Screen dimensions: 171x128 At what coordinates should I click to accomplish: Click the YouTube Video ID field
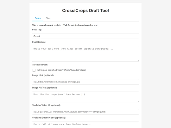point(85,112)
